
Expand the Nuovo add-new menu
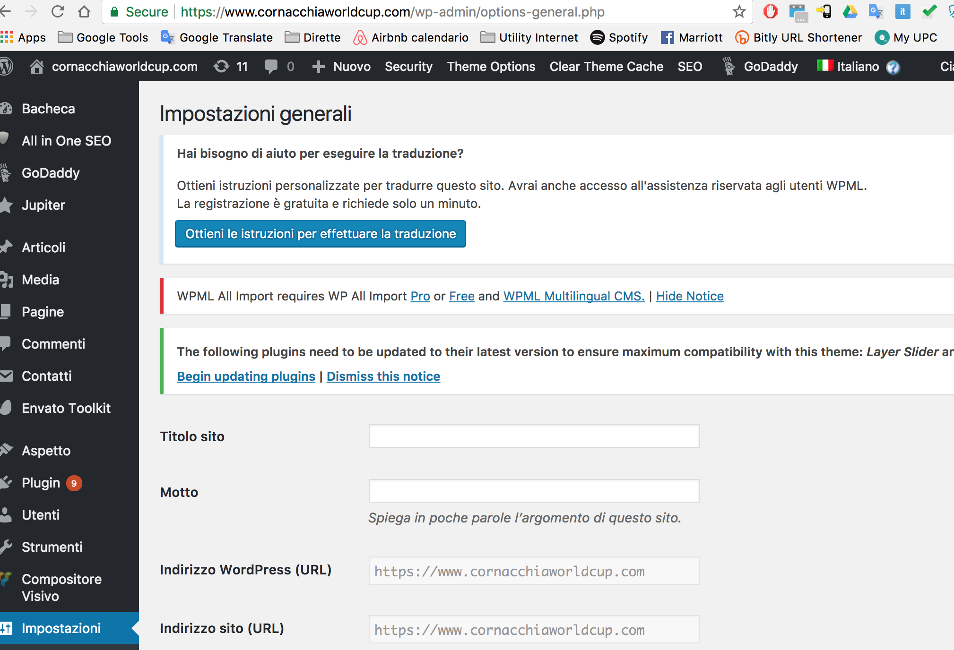(341, 67)
